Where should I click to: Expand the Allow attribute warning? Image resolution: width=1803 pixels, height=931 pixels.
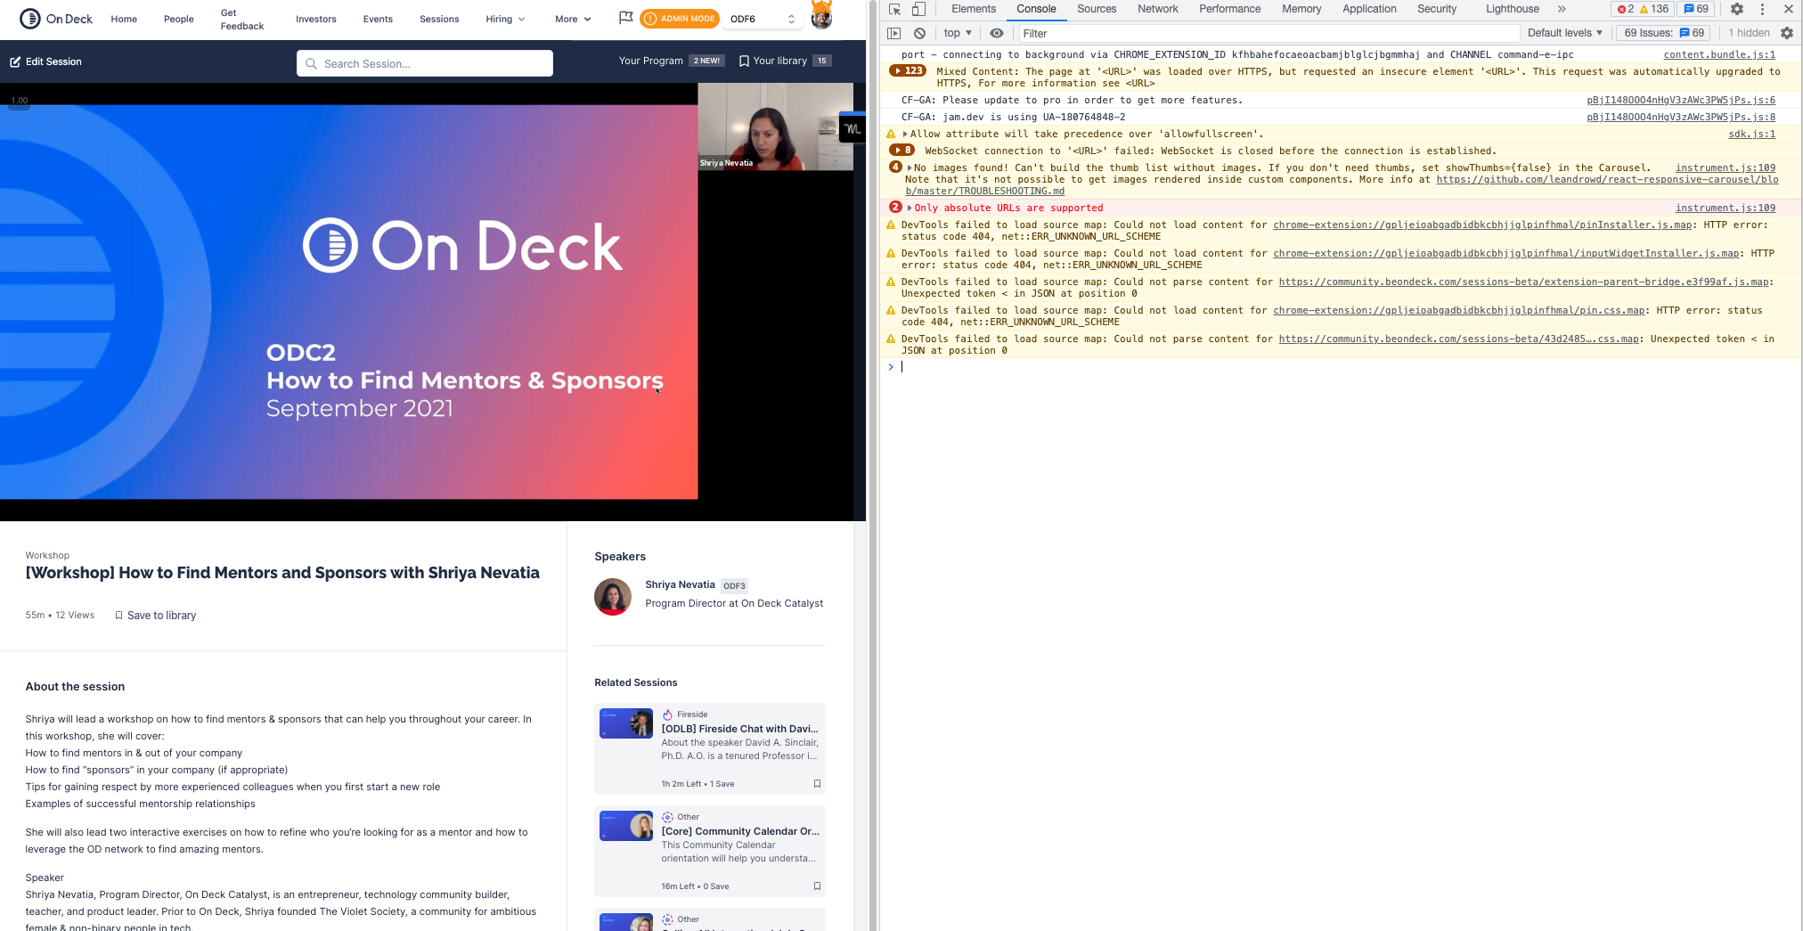(905, 134)
